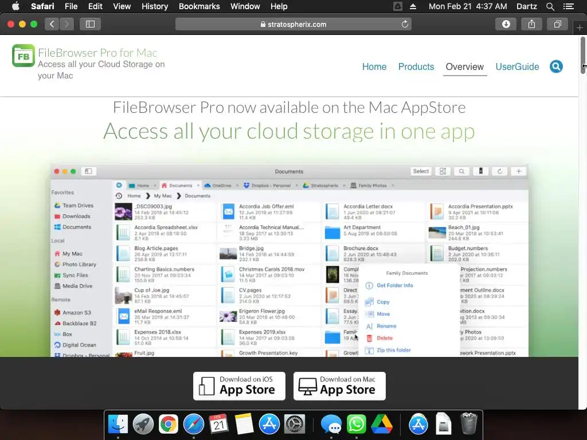Open the Window menu
Screen dimensions: 587x440
[245, 6]
